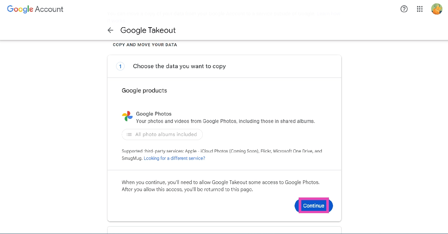Click the list icon in the albums chip

(129, 135)
